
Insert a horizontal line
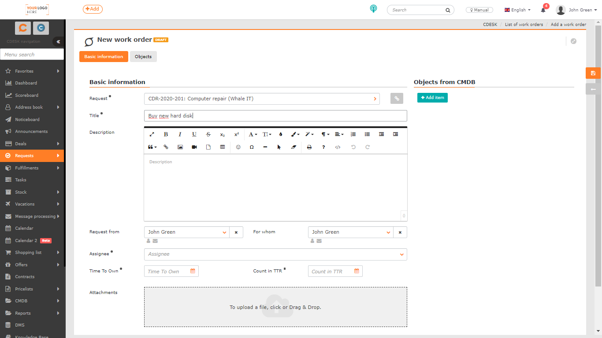265,147
